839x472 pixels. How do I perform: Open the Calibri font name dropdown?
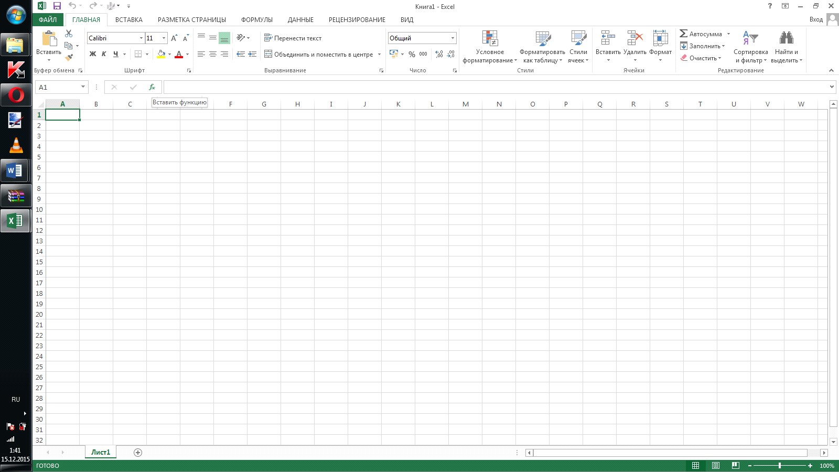point(141,38)
